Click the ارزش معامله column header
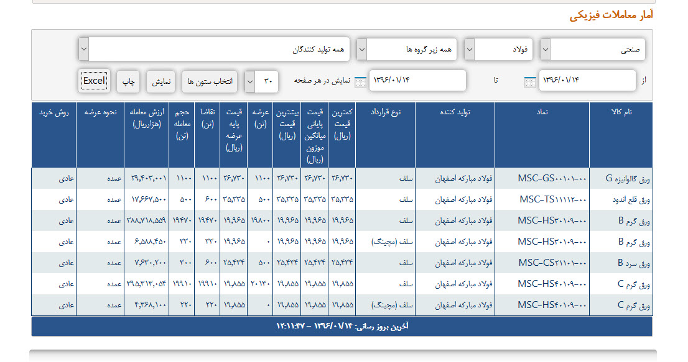 (x=146, y=117)
